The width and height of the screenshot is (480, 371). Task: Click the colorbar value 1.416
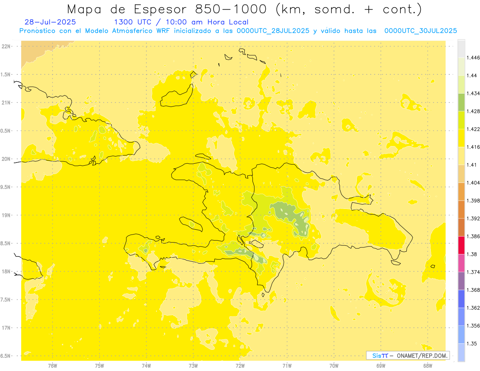pyautogui.click(x=473, y=147)
